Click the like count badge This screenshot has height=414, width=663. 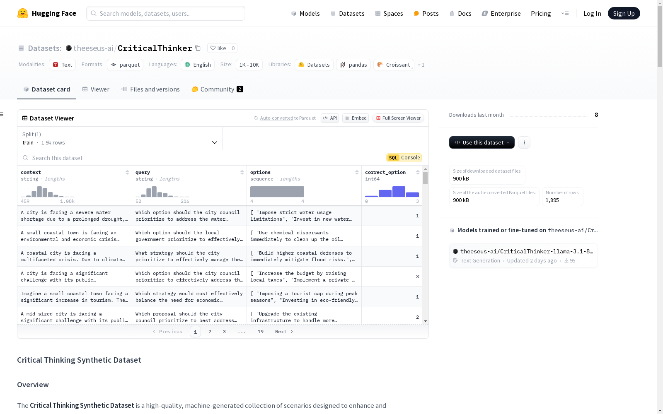point(233,48)
